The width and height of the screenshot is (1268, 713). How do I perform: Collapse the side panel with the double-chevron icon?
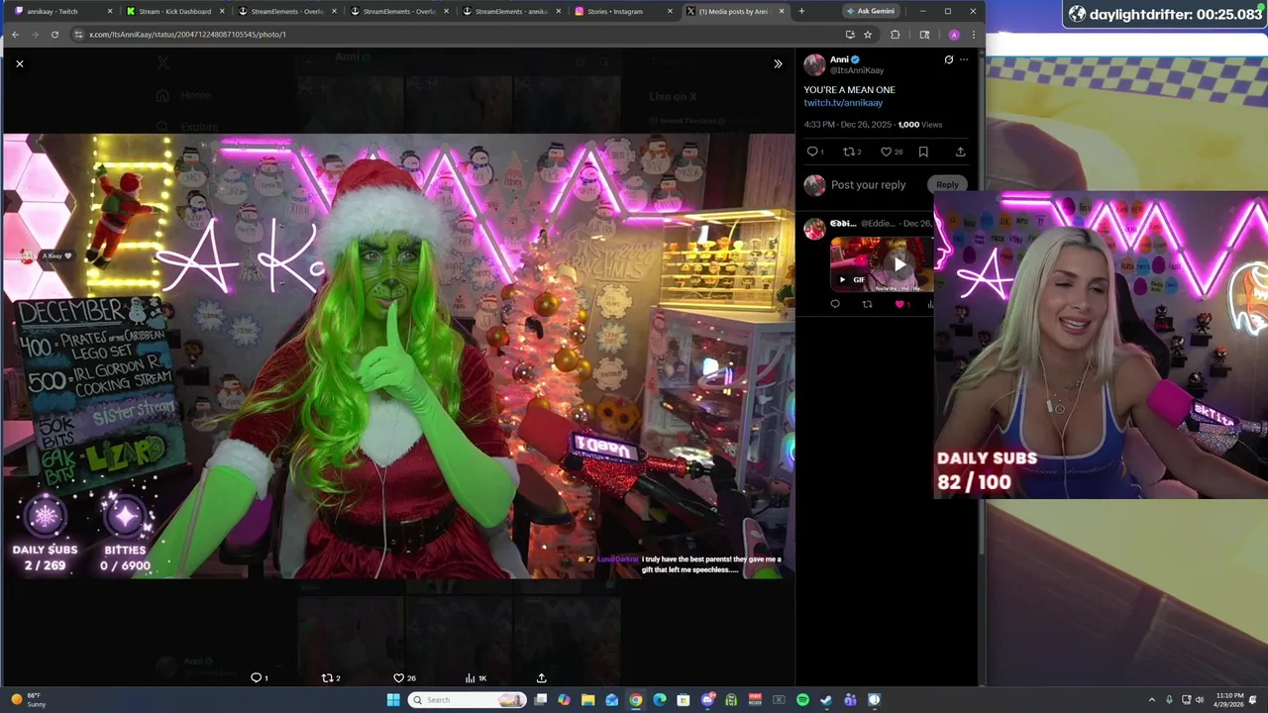[x=778, y=63]
